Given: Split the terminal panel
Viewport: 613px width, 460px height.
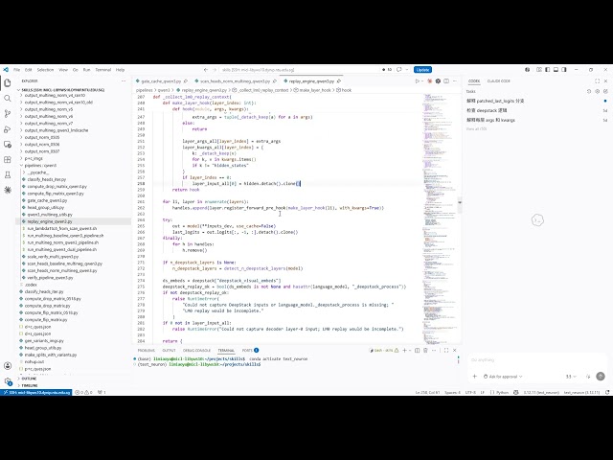Looking at the screenshot, I should coord(418,350).
